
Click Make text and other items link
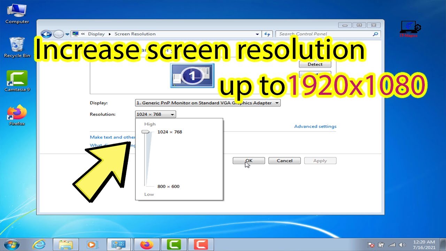coord(113,137)
